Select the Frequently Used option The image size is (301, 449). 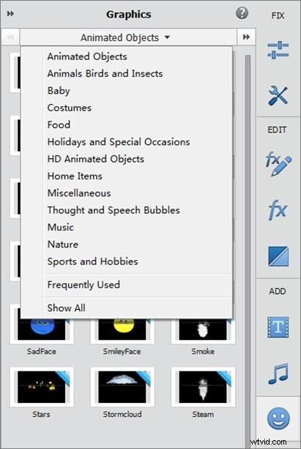[83, 285]
